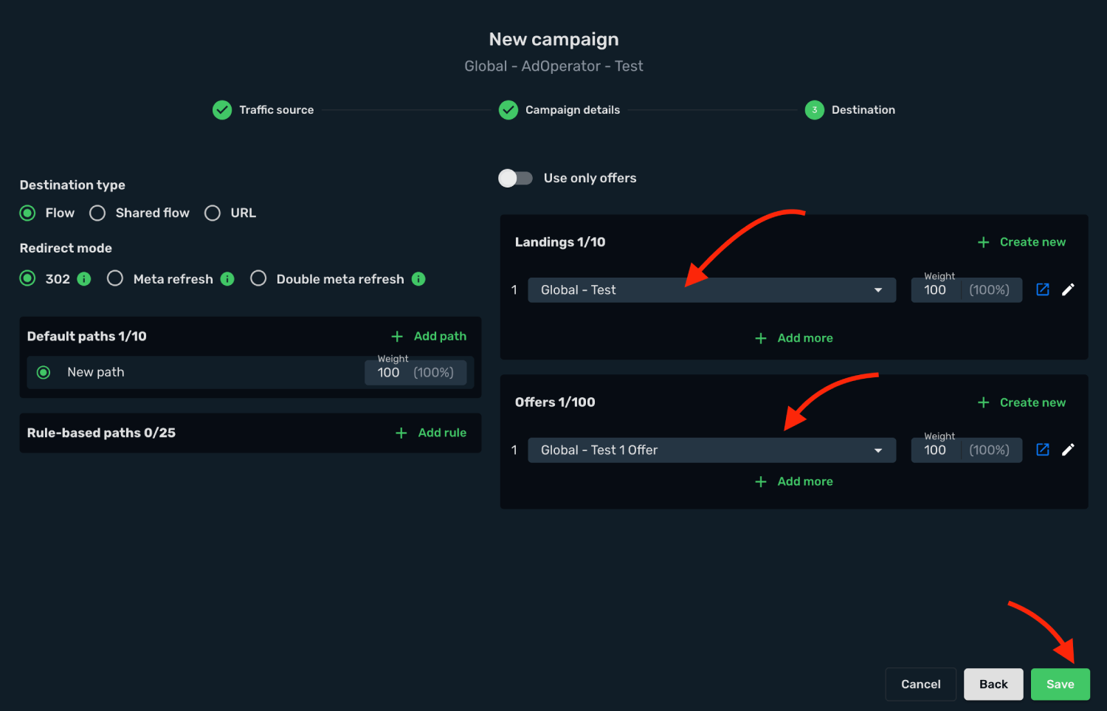The width and height of the screenshot is (1107, 711).
Task: Click the Campaign details completed step checkmark
Action: click(508, 110)
